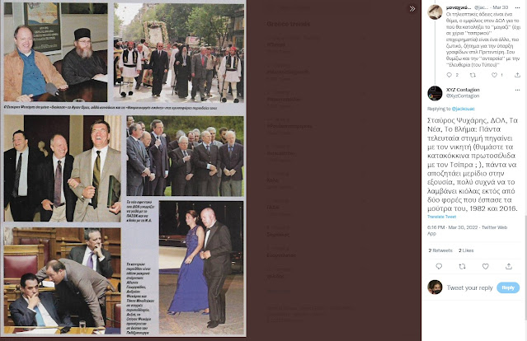Click the blue Reply button
Screen dimensions: 527x341
[x=508, y=287]
